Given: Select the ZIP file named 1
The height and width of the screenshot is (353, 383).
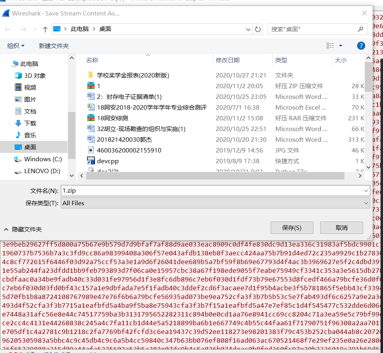Looking at the screenshot, I should (99, 86).
